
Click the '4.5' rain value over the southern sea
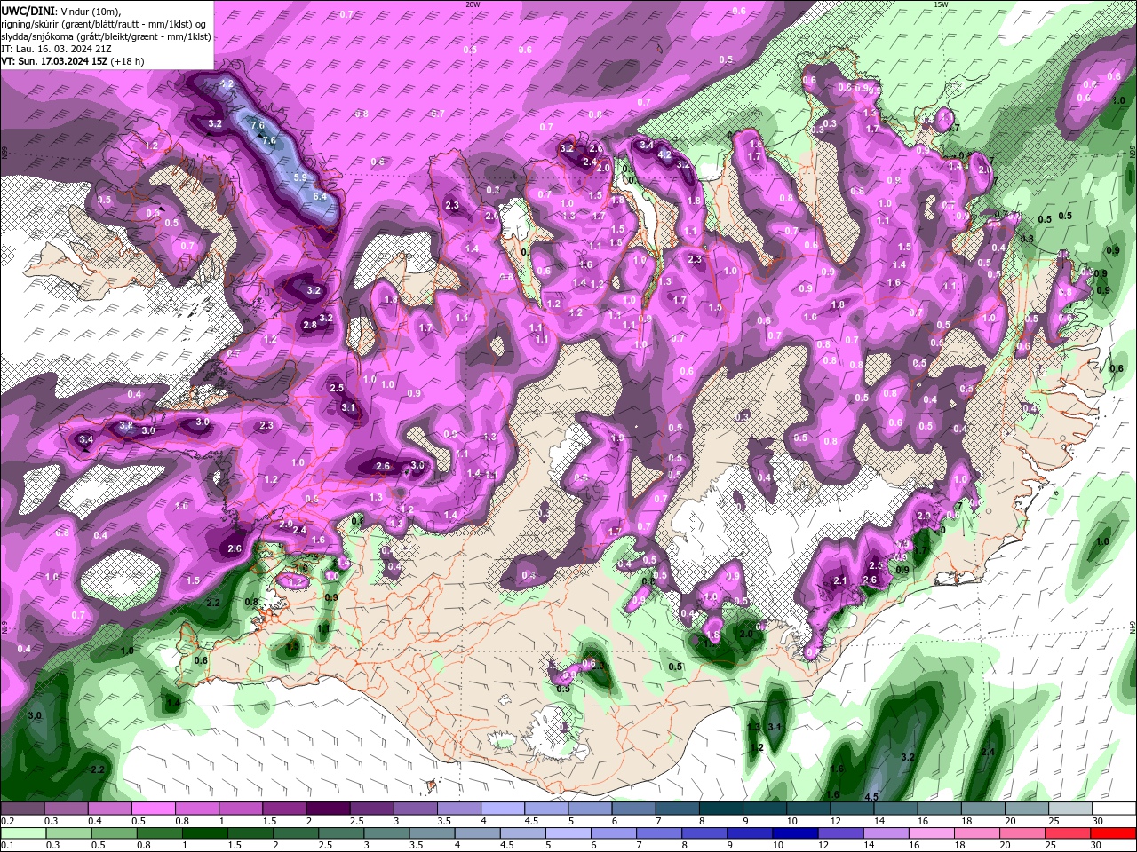871,797
